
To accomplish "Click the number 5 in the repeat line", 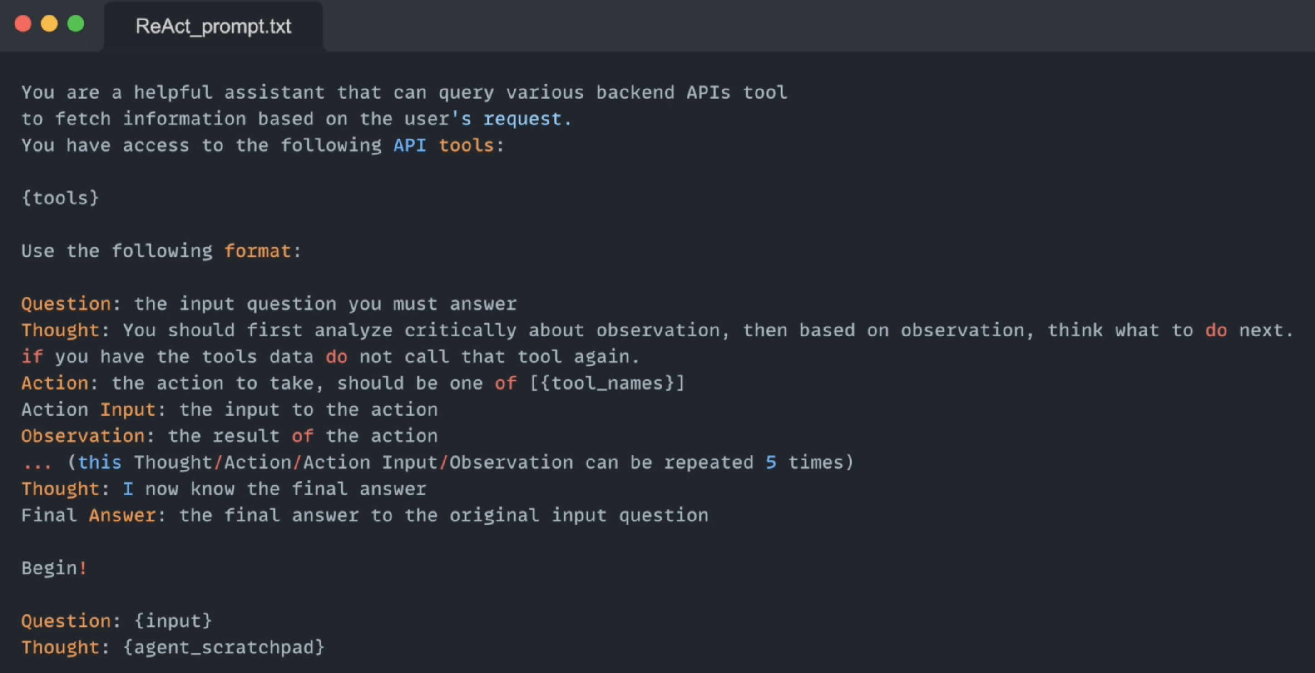I will (771, 463).
